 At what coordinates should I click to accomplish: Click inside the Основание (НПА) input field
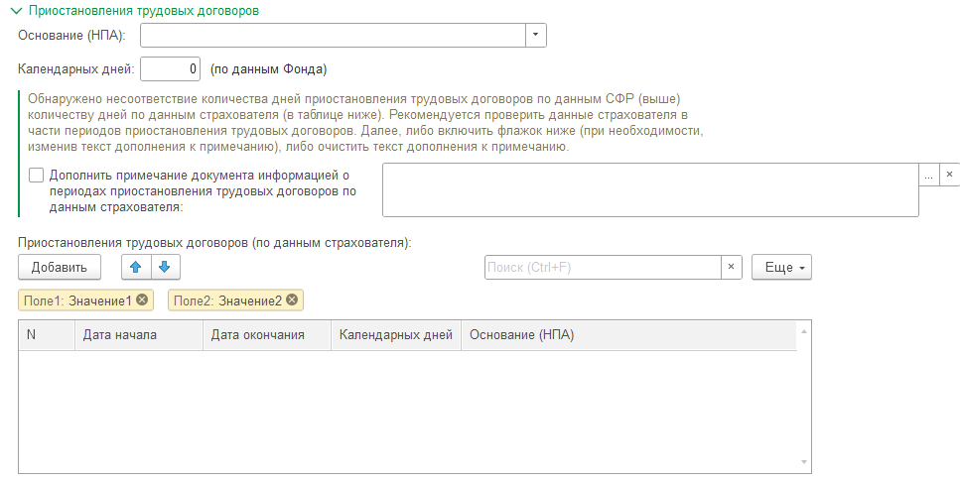333,35
